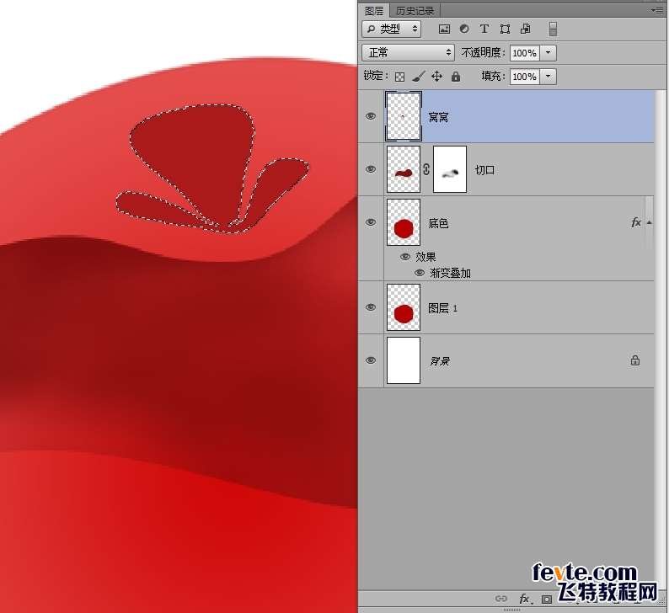
Task: Filter layers by smart object type
Action: coord(525,29)
